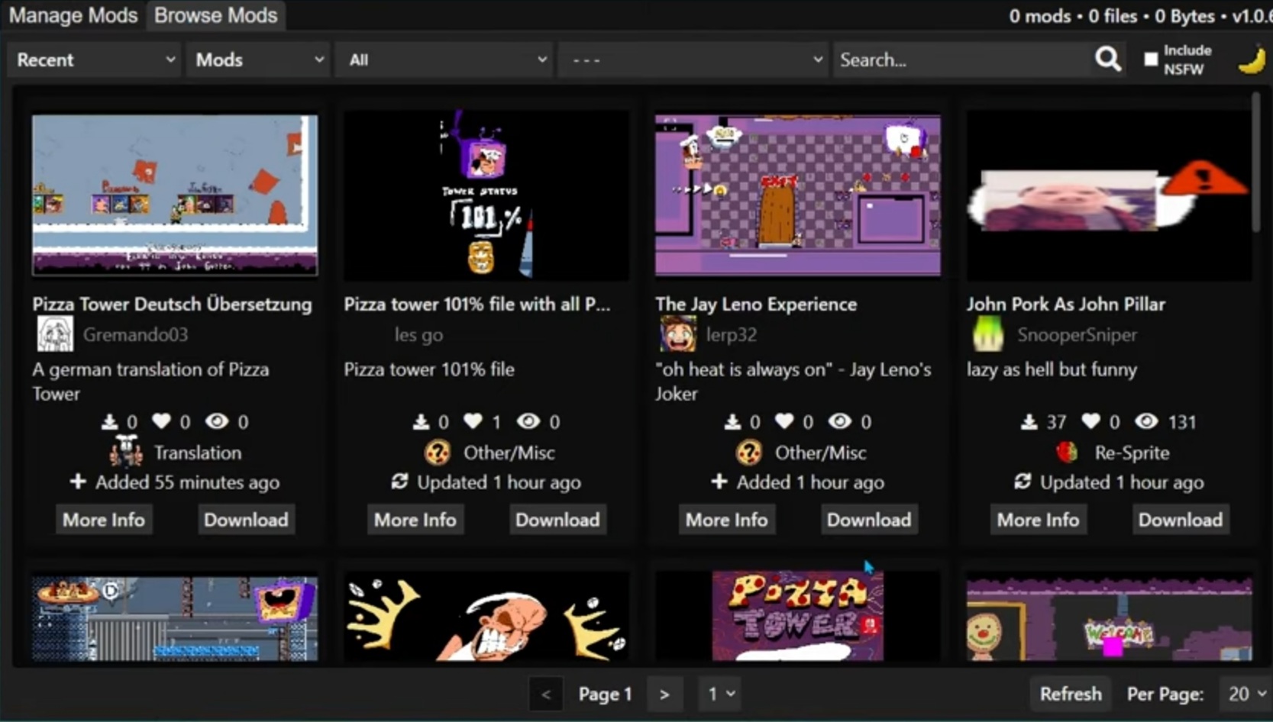Screen dimensions: 1273x722
Task: Click download count icon on John Pork card
Action: [x=1029, y=421]
